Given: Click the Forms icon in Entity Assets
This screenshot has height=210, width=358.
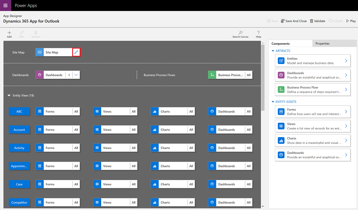Looking at the screenshot, I should click(281, 112).
